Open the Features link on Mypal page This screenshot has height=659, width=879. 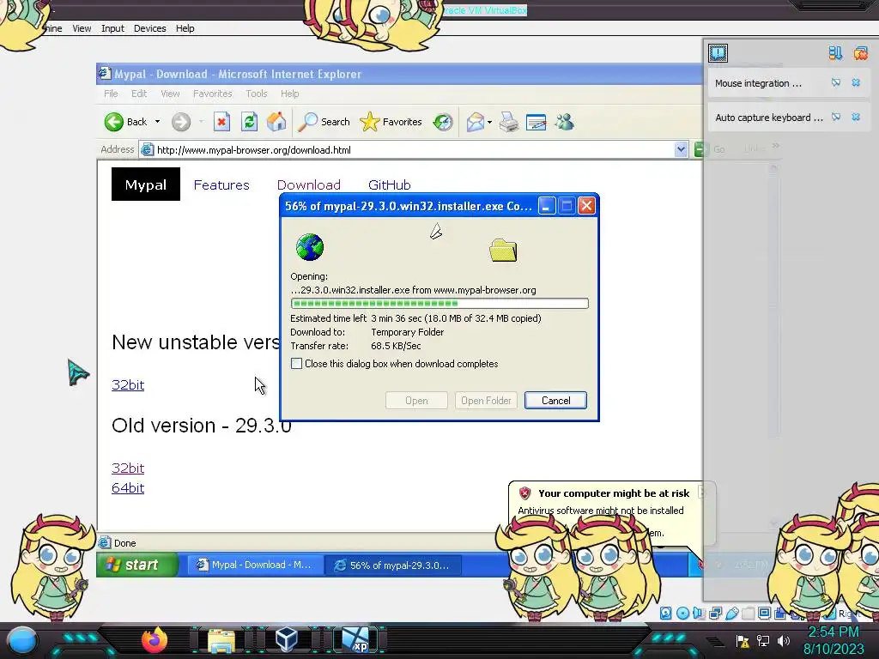click(221, 185)
